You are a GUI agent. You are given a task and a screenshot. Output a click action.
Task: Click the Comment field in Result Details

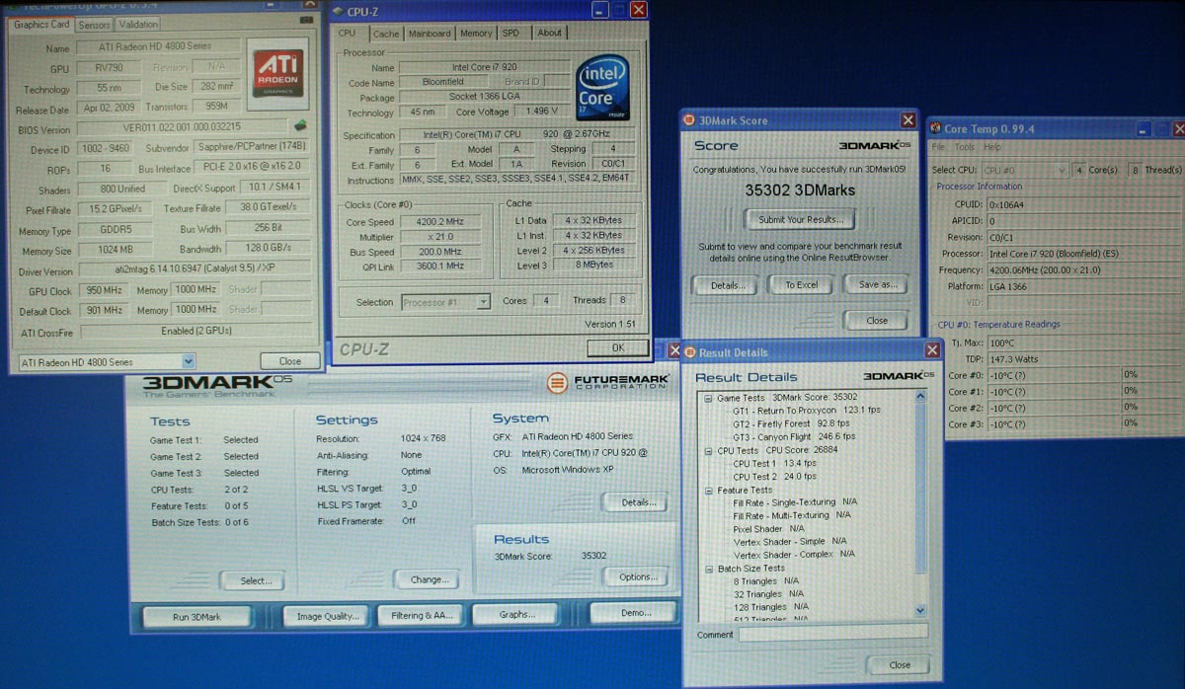click(x=833, y=632)
